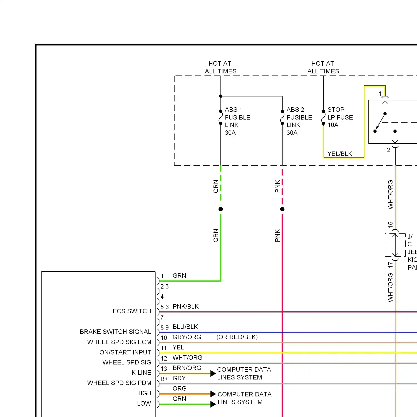The image size is (417, 417).
Task: Select the BLU/BLK wire label
Action: 185,327
